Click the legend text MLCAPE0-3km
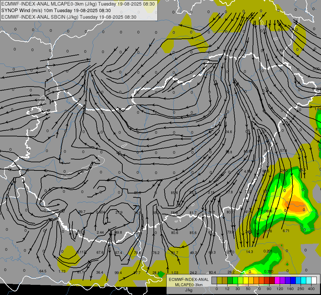 click(189, 285)
